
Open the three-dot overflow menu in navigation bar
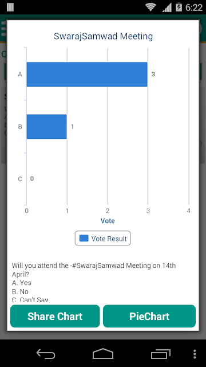click(195, 354)
